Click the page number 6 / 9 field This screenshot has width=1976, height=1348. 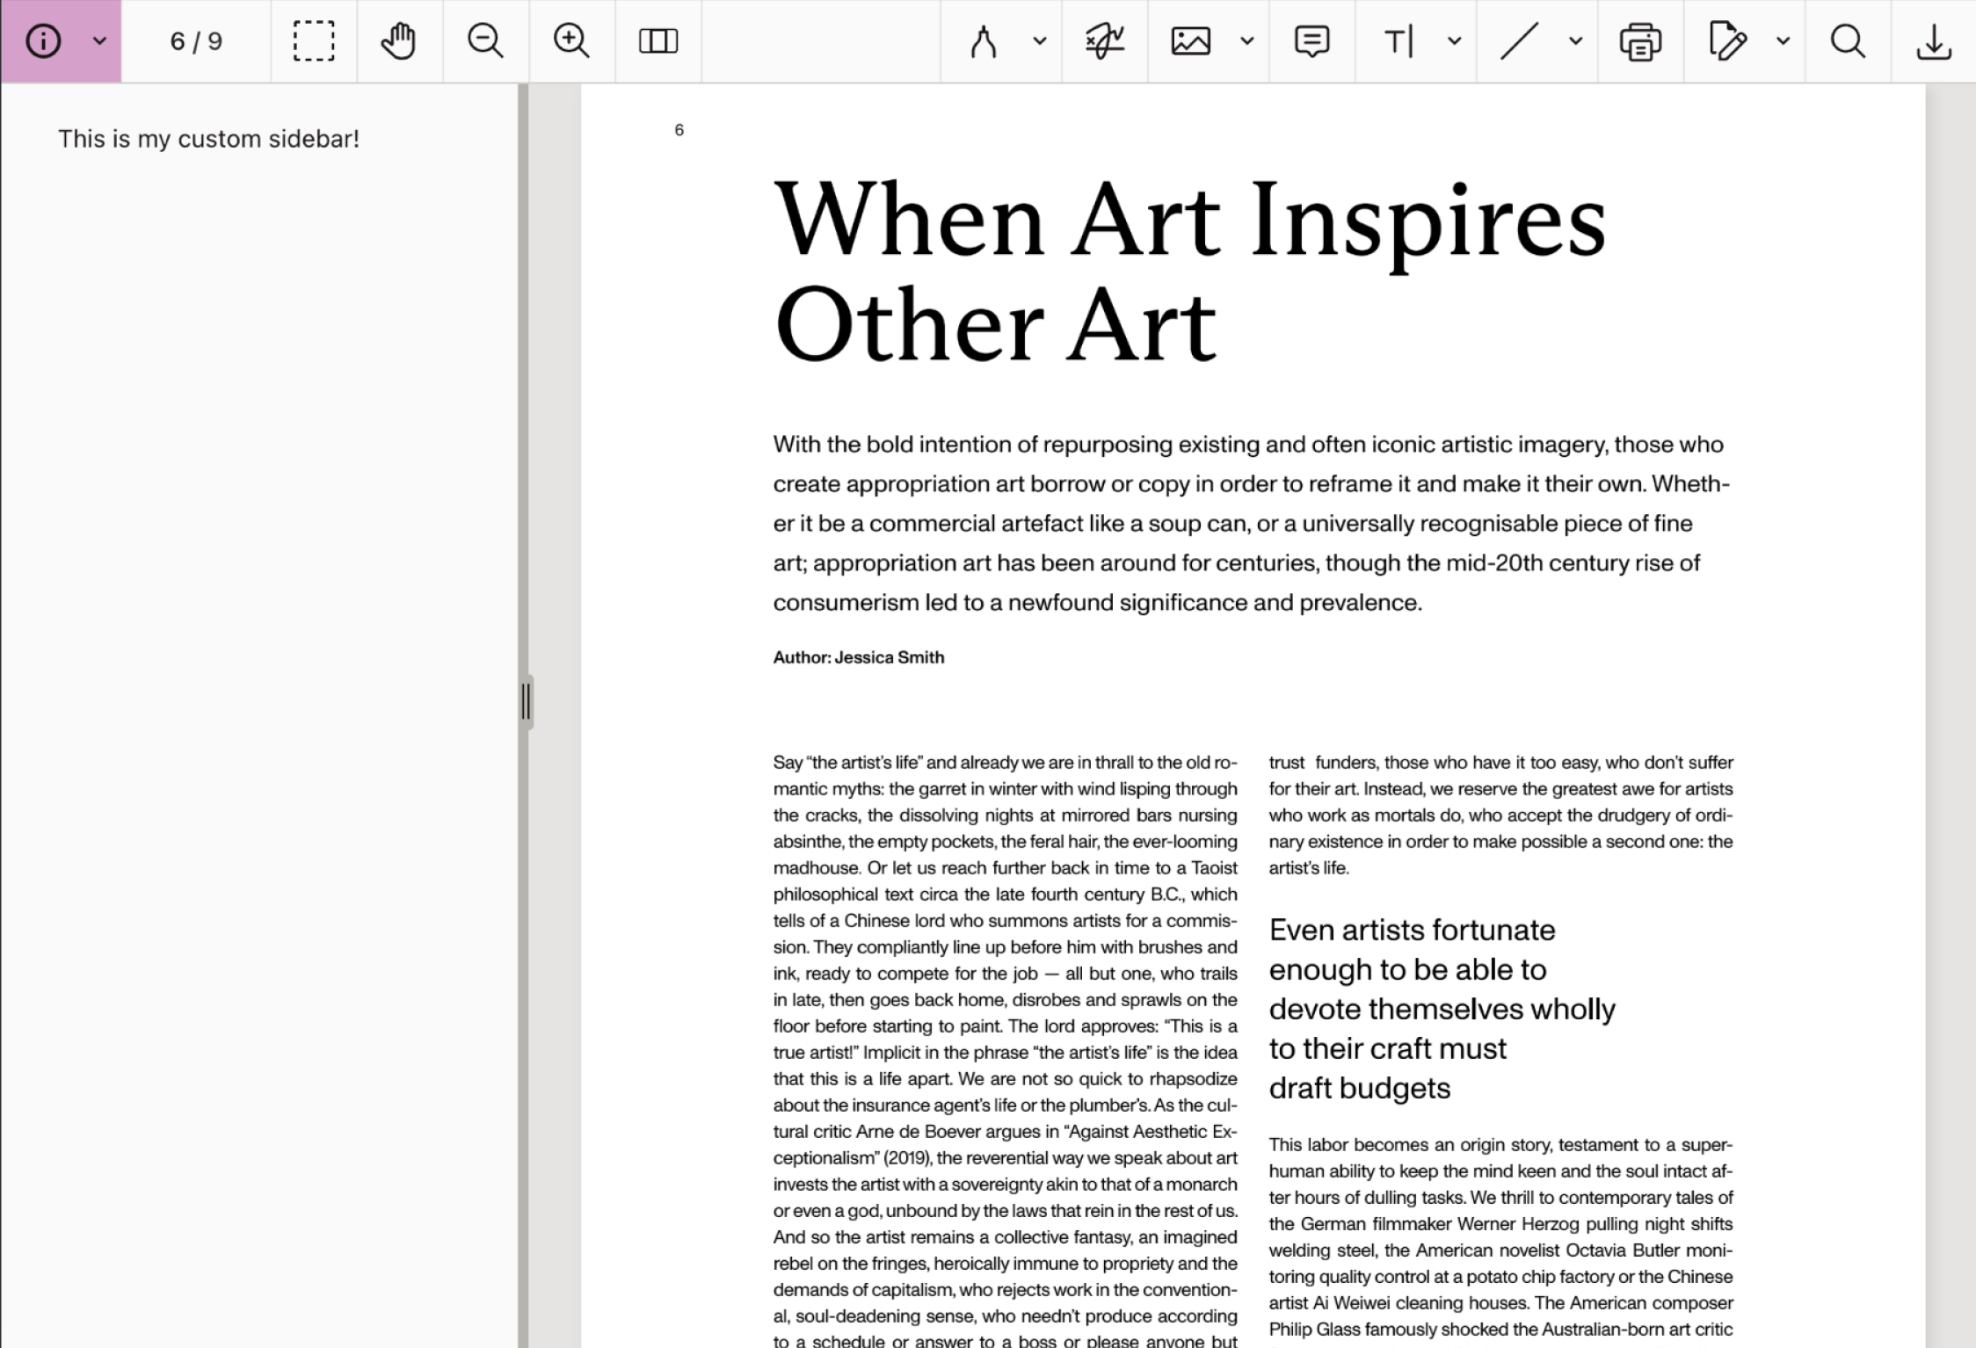(x=196, y=41)
